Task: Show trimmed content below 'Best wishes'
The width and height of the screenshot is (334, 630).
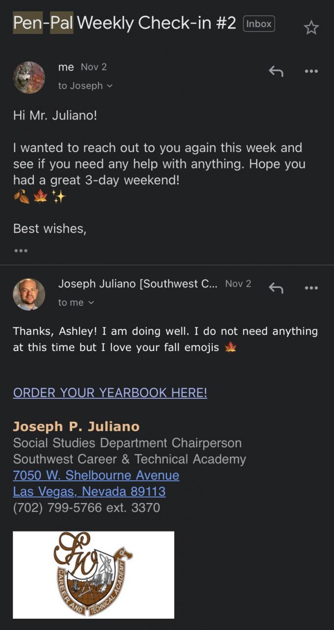Action: [21, 251]
